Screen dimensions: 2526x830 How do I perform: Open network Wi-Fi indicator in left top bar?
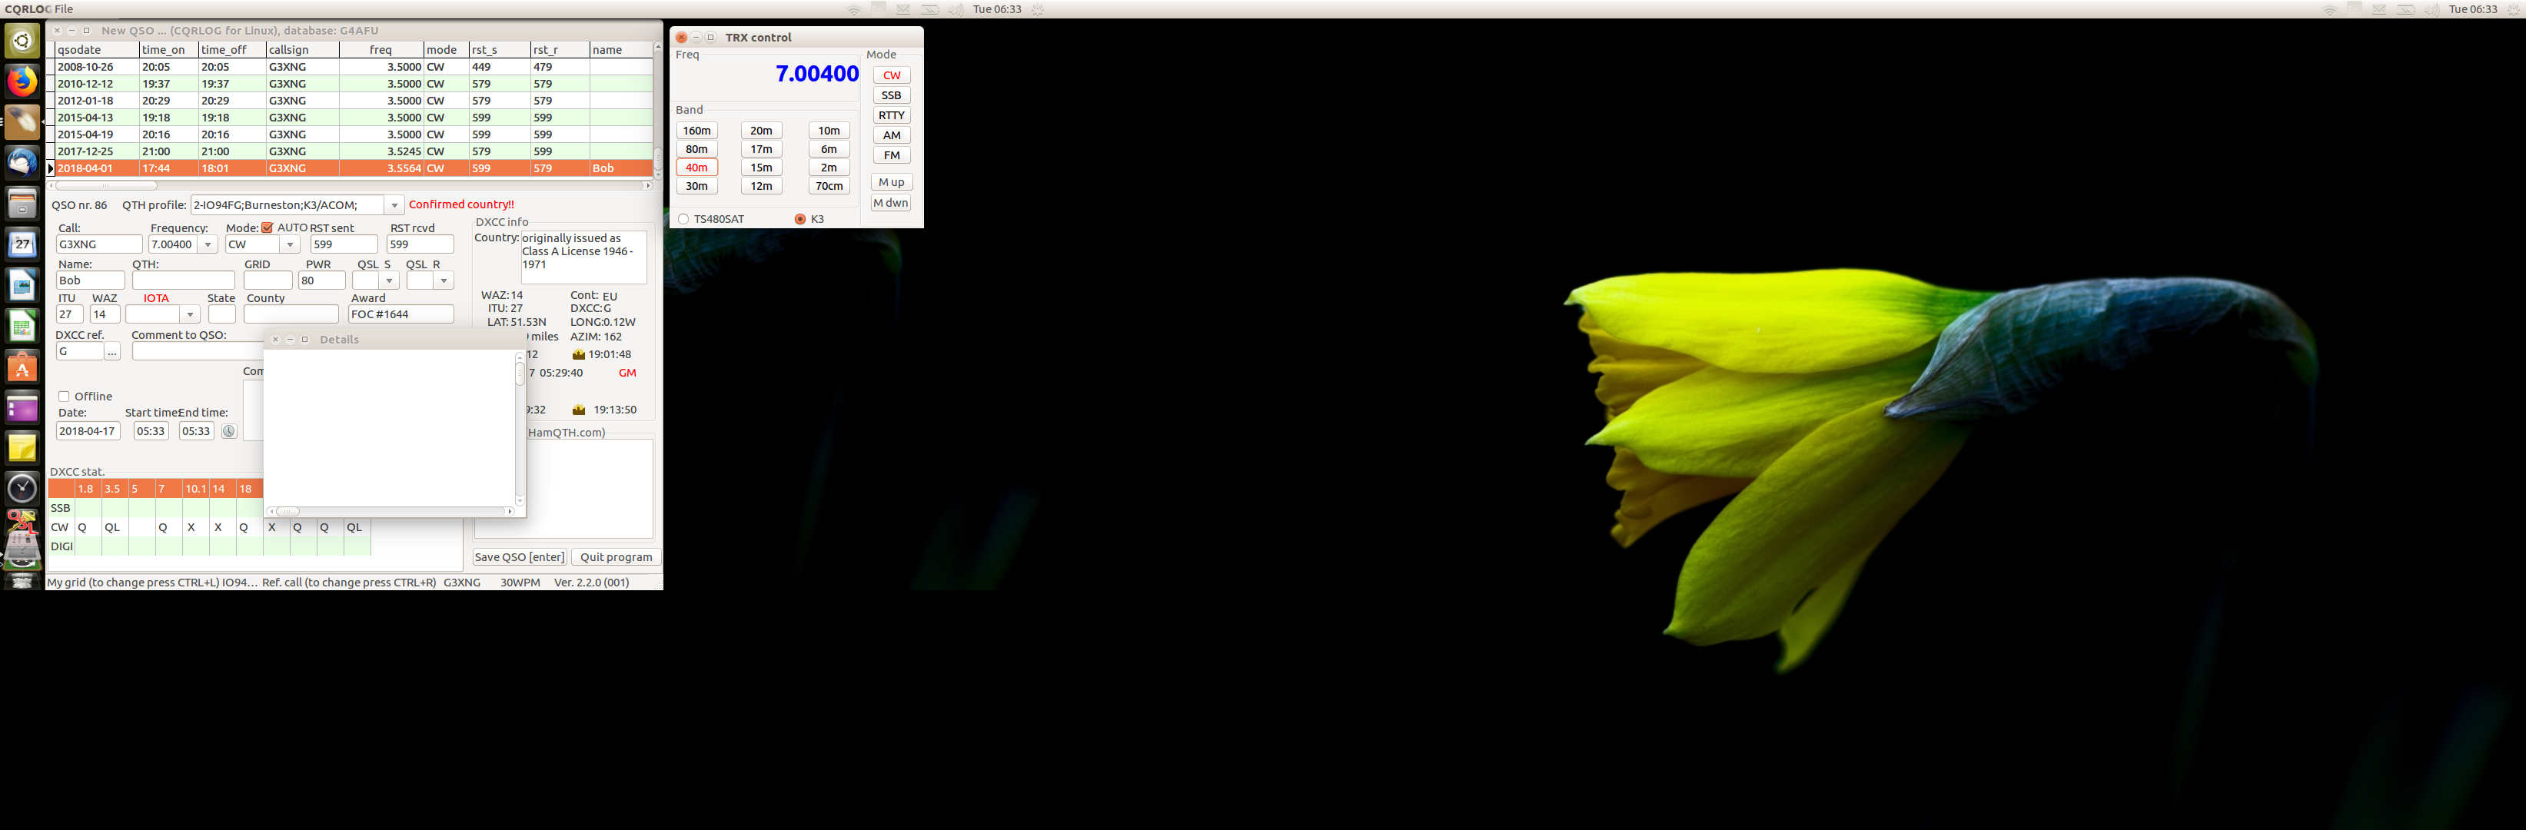854,8
